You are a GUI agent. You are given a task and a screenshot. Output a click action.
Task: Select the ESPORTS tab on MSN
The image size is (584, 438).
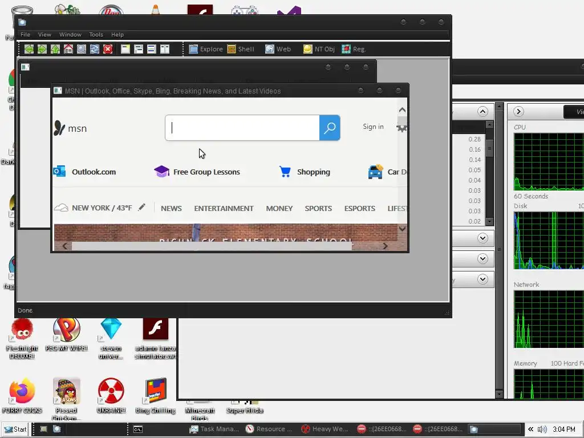(360, 208)
